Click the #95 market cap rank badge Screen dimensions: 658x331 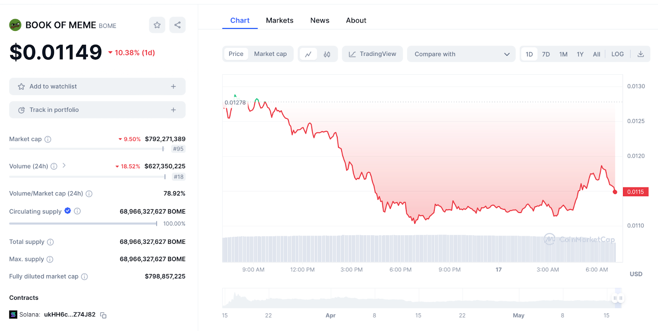(x=178, y=149)
